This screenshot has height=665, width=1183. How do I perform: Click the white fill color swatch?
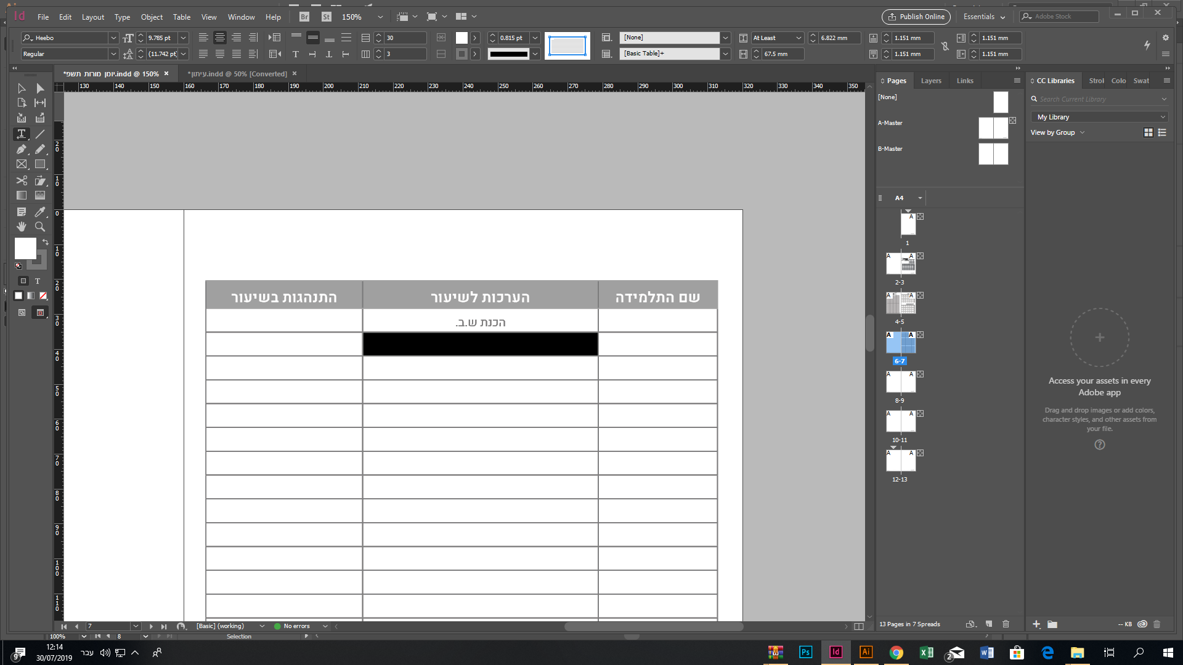coord(25,248)
